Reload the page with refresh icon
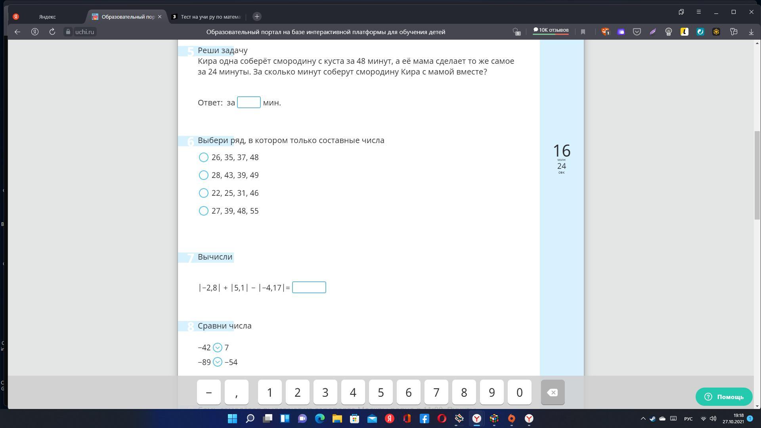Screen dimensions: 761x428 click(x=52, y=32)
